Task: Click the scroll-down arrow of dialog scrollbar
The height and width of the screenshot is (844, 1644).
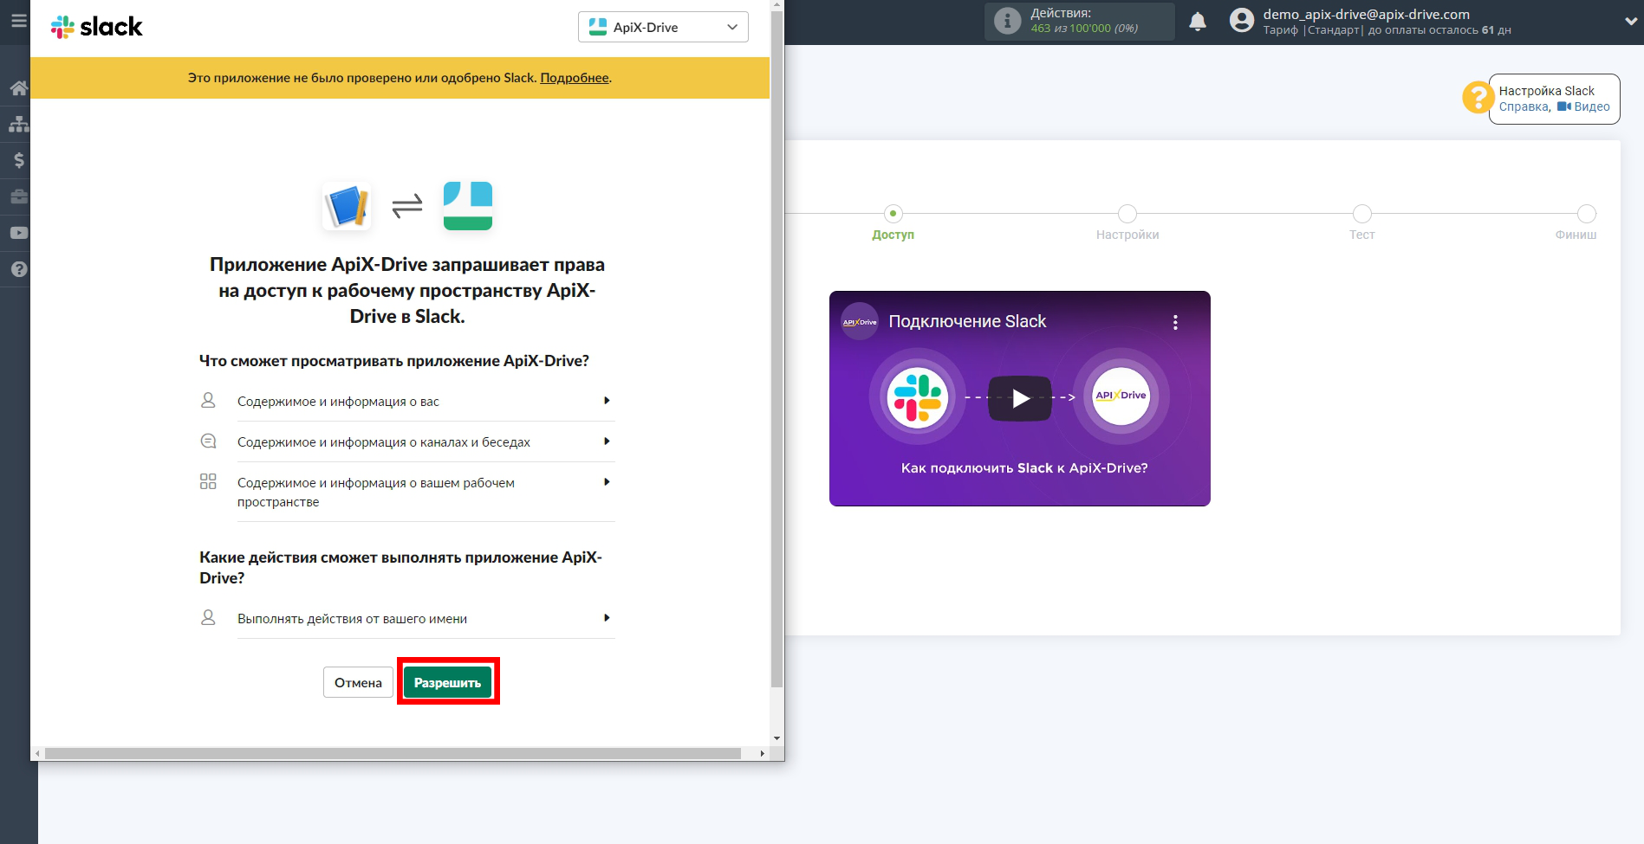Action: [777, 738]
